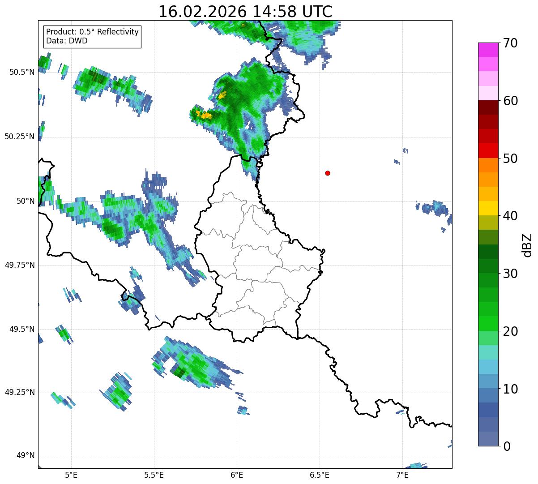The width and height of the screenshot is (538, 484).
Task: Click the latitude label 50.5°N
Action: 22,72
